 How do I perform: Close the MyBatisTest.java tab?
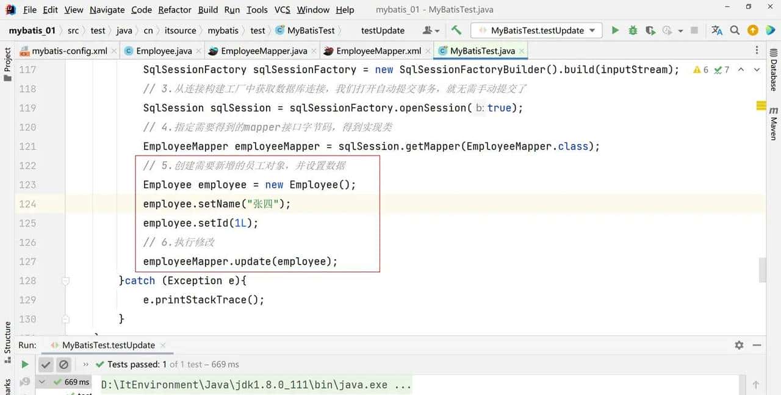[521, 51]
